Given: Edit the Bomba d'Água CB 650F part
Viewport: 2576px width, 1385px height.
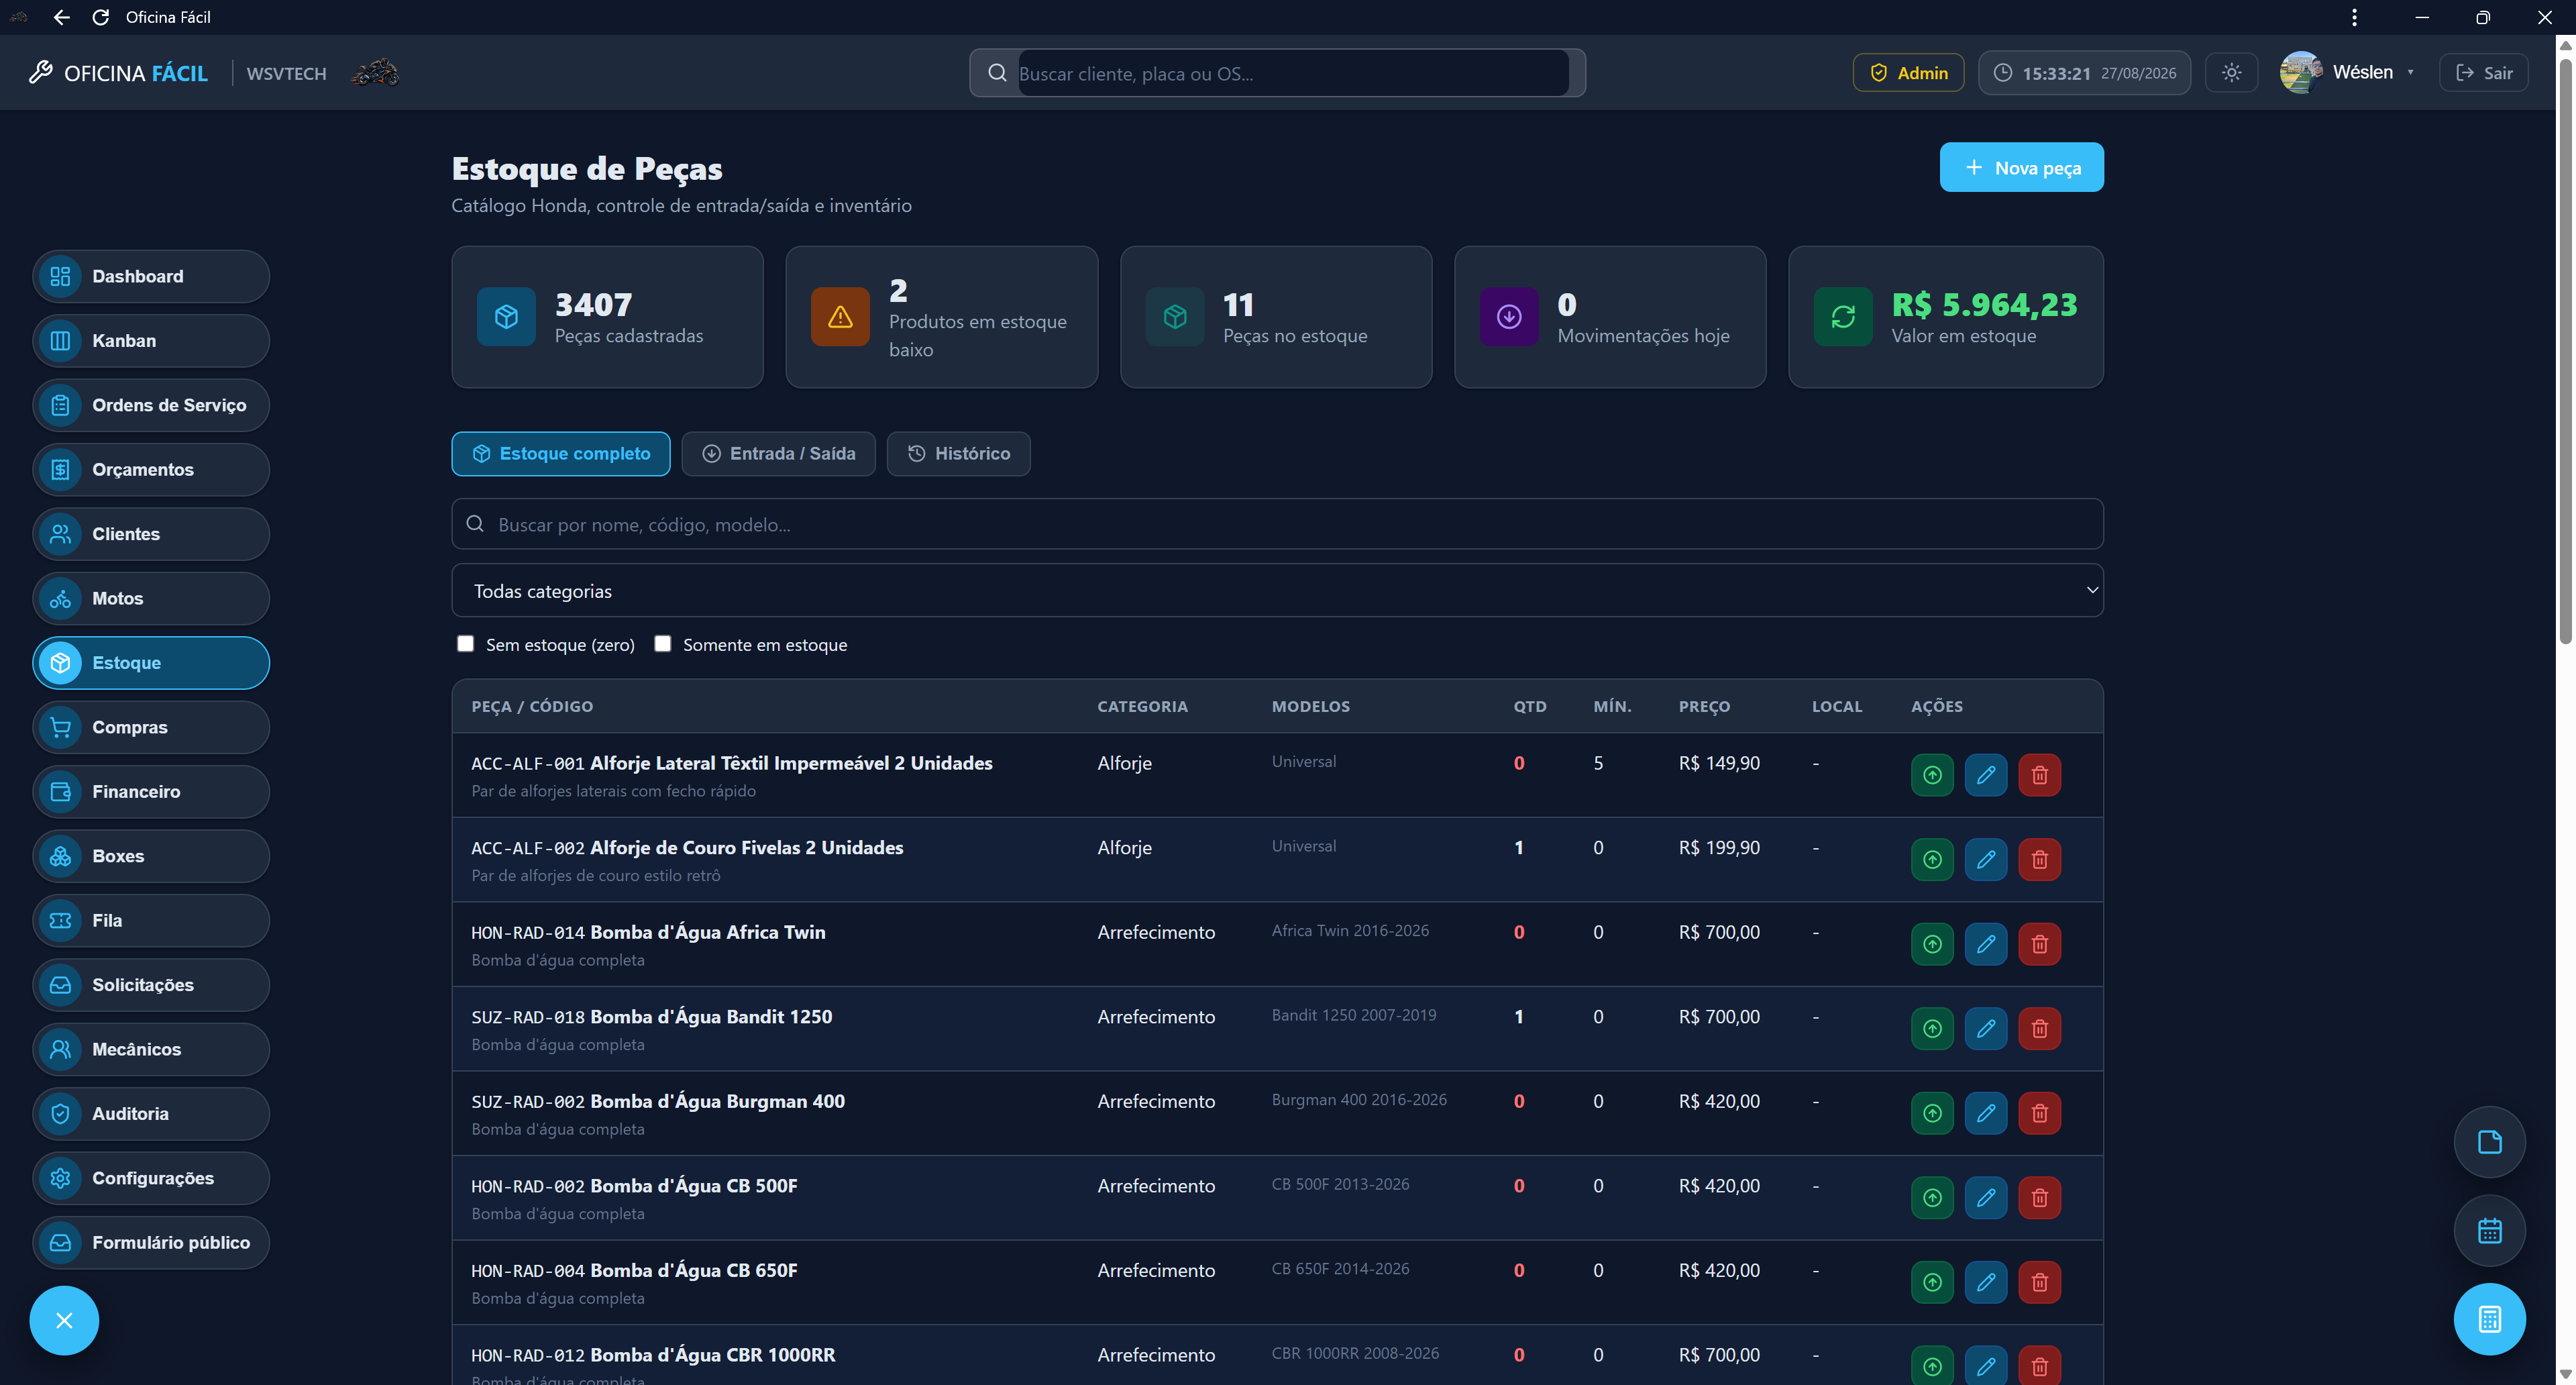Looking at the screenshot, I should point(1986,1282).
